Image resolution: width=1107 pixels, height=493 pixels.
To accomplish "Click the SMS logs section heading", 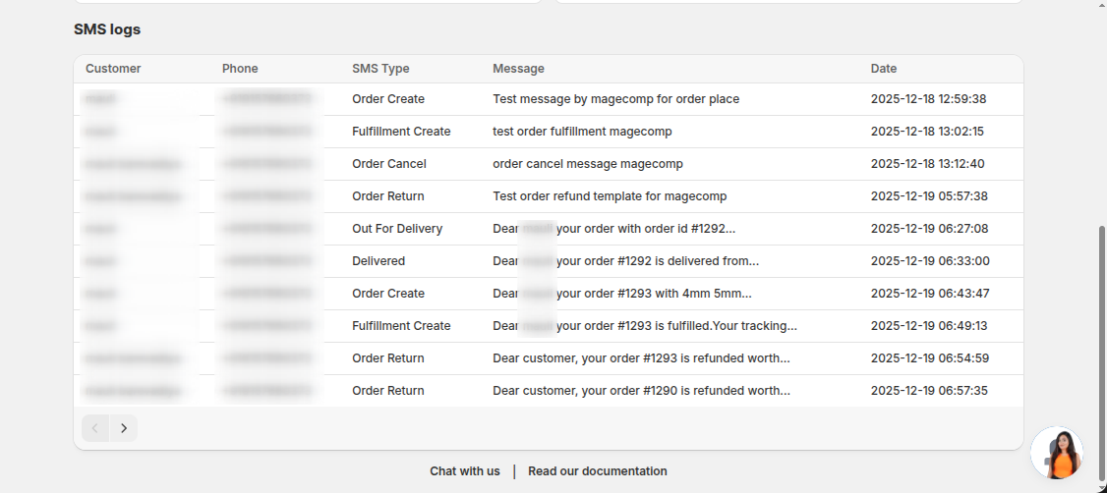I will pyautogui.click(x=107, y=29).
